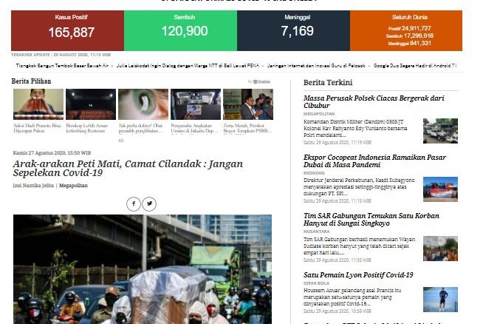
Task: Click the Megapolitan category link under headline
Action: (x=73, y=186)
